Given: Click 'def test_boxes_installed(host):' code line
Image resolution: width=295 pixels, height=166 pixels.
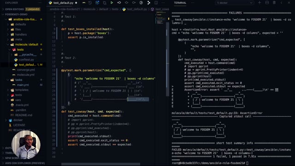Looking at the screenshot, I should (x=87, y=29).
